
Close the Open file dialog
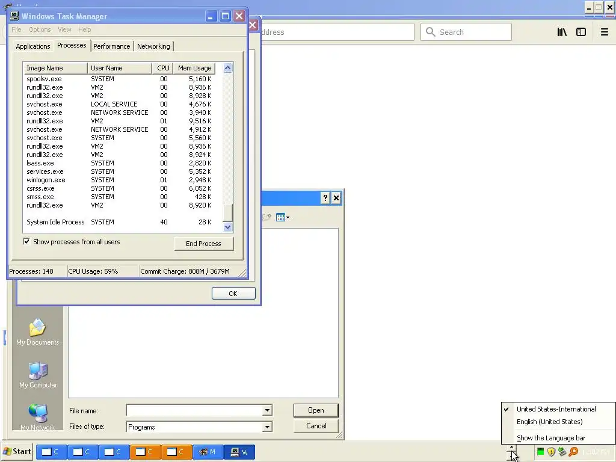coord(336,198)
